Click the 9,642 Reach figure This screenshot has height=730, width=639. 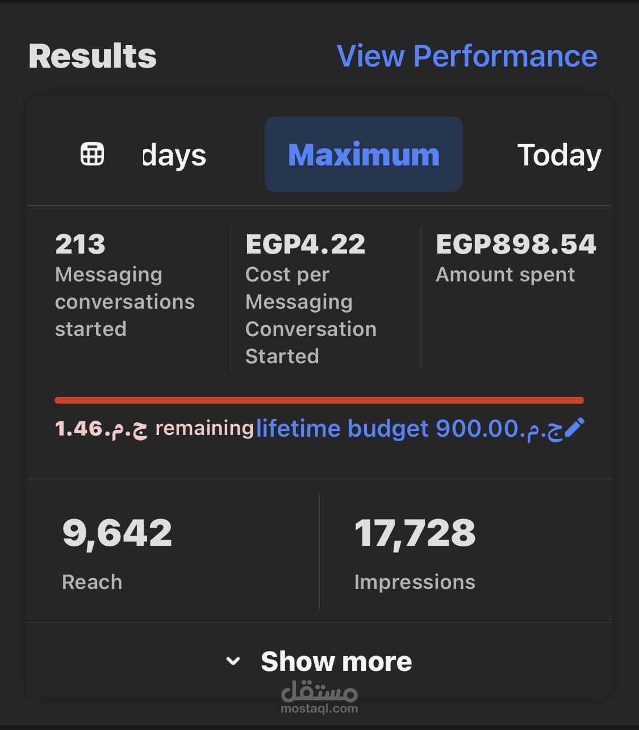117,533
